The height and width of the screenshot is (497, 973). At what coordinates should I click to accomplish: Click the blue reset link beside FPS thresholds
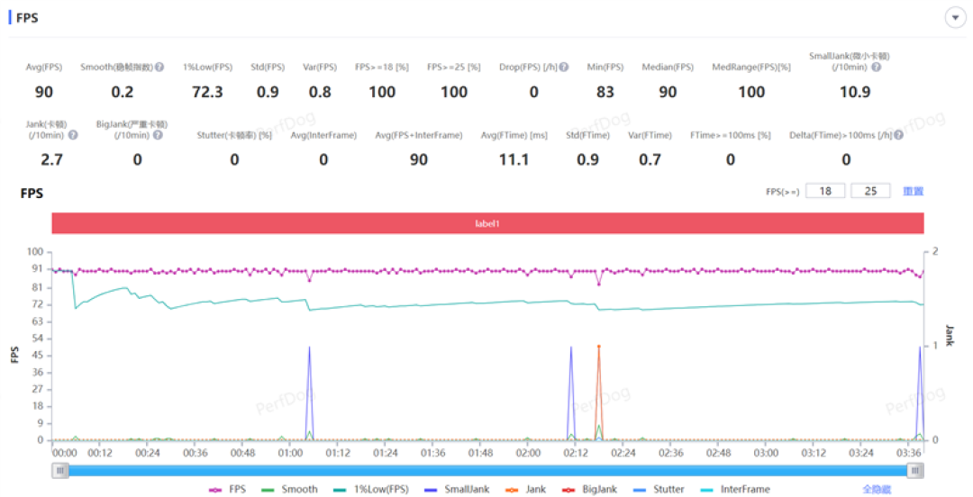pyautogui.click(x=913, y=191)
